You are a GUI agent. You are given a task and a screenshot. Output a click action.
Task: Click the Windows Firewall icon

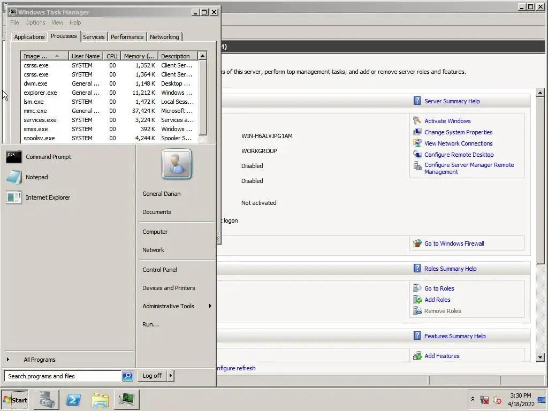[x=417, y=243]
